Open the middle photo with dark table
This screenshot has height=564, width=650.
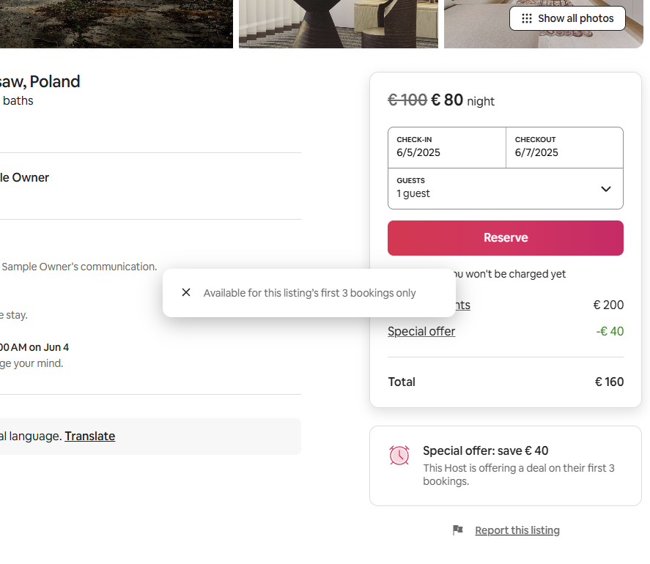click(338, 23)
